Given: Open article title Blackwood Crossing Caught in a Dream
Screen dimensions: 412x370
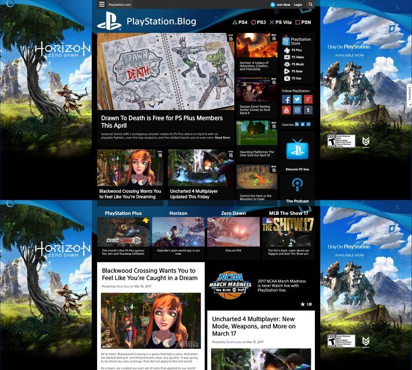Looking at the screenshot, I should [x=149, y=274].
